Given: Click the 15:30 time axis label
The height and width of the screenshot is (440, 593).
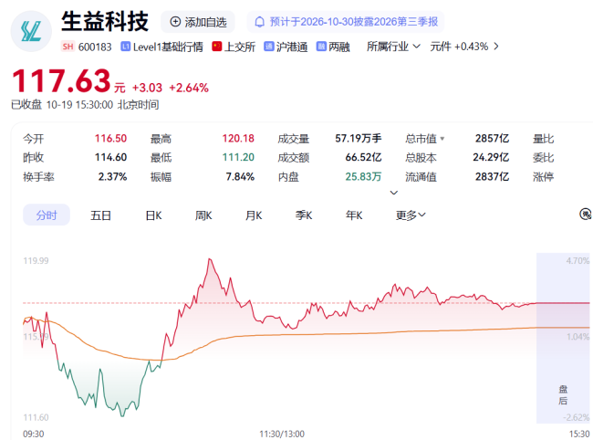Looking at the screenshot, I should pos(579,434).
